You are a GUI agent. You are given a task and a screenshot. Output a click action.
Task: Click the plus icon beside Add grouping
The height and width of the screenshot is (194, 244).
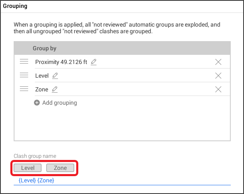(x=37, y=103)
